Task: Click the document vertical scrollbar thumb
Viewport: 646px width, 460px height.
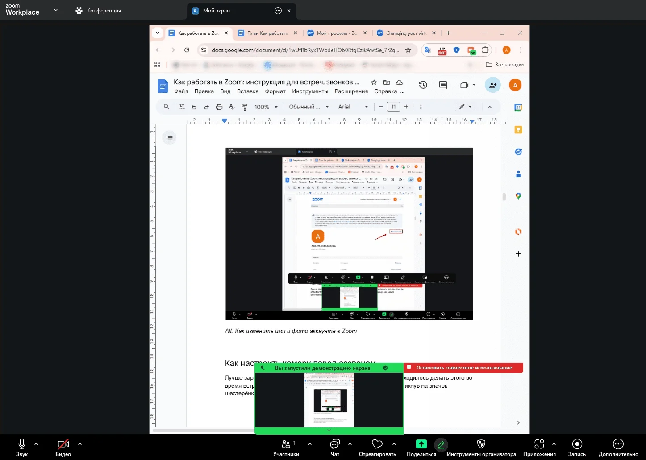Action: (x=504, y=197)
